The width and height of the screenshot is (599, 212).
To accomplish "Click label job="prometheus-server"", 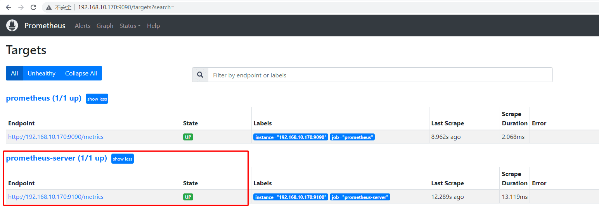I will 360,197.
